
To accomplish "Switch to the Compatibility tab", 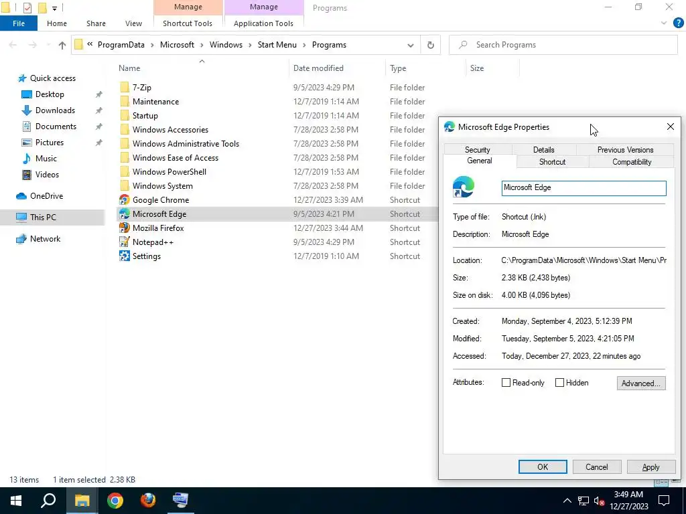I will point(632,162).
